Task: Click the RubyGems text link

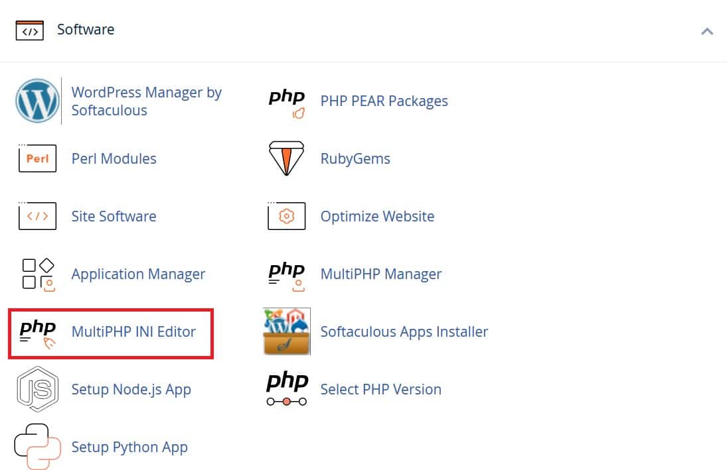Action: tap(355, 158)
